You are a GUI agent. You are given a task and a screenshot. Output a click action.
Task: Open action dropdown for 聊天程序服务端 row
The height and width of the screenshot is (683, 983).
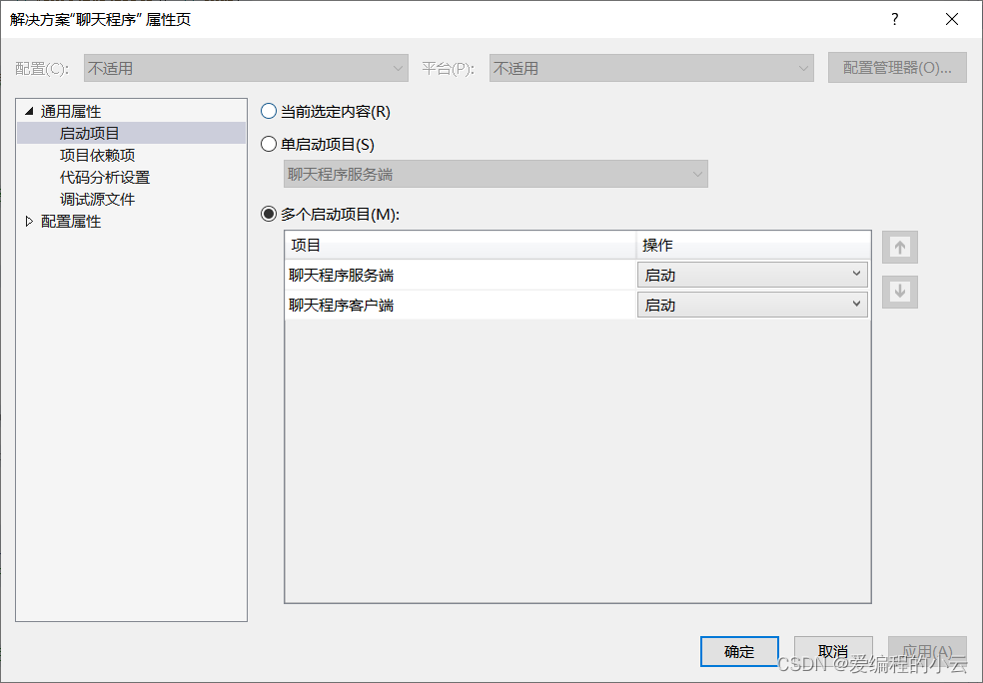click(x=752, y=275)
